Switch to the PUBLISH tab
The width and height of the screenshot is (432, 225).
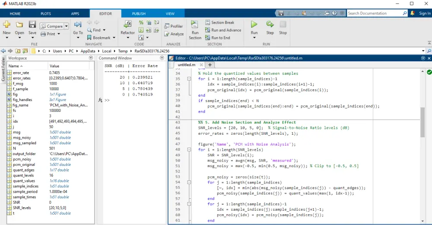(x=139, y=13)
